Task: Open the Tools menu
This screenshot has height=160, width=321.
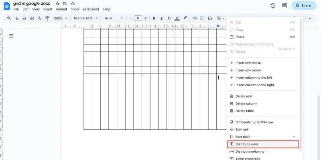Action: pos(75,9)
